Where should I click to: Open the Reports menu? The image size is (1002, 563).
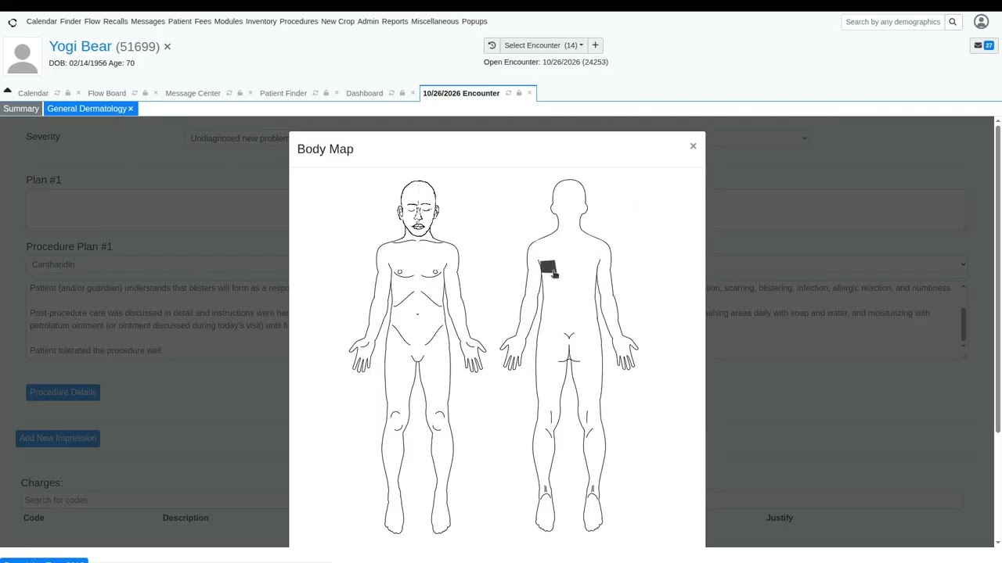[x=395, y=21]
